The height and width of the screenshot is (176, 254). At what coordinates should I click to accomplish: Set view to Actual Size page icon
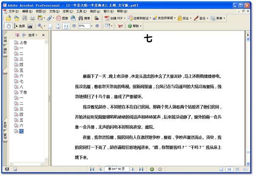pos(50,26)
